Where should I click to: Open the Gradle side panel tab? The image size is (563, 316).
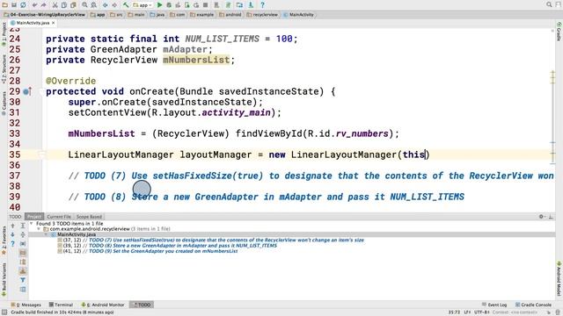click(559, 32)
